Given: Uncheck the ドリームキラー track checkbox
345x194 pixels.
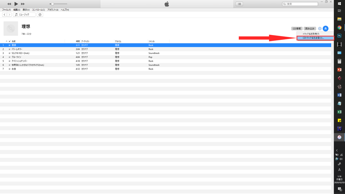Looking at the screenshot, I should point(9,49).
